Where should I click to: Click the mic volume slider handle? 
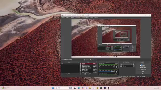[x=112, y=72]
